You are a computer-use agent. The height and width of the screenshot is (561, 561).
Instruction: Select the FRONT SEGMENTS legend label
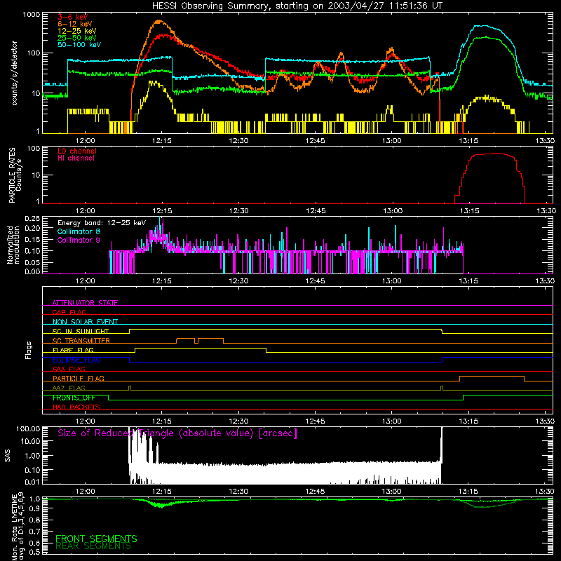96,539
